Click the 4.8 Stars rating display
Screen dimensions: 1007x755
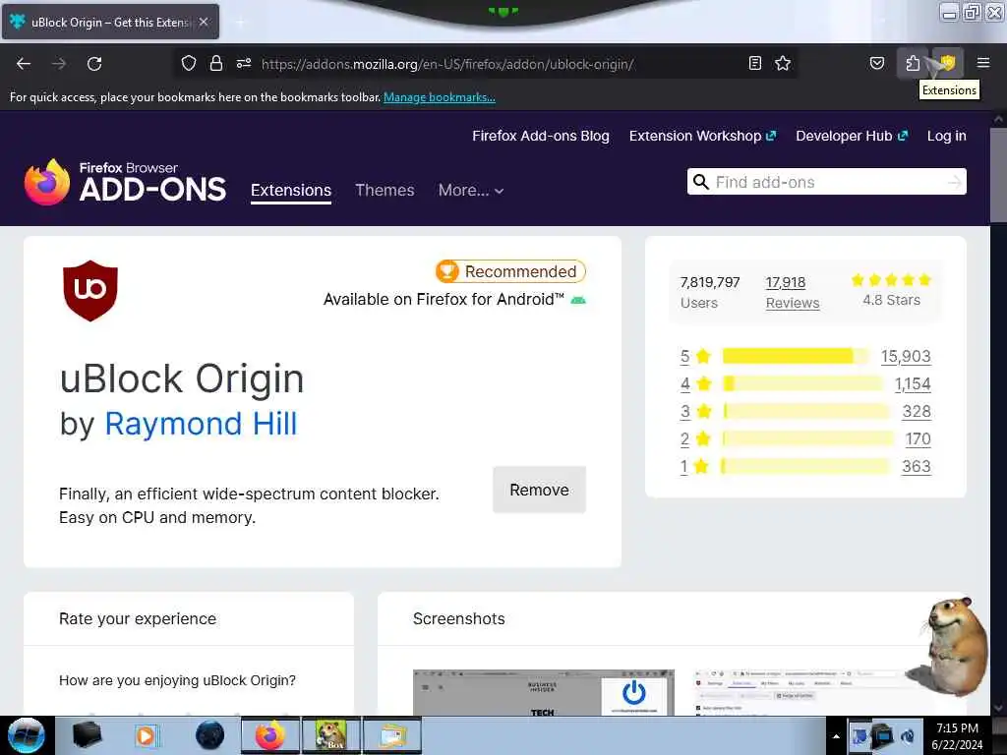(x=891, y=290)
